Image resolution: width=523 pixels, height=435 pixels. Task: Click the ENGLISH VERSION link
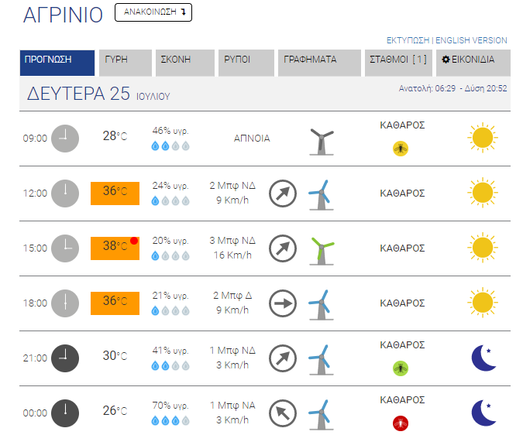[x=471, y=40]
